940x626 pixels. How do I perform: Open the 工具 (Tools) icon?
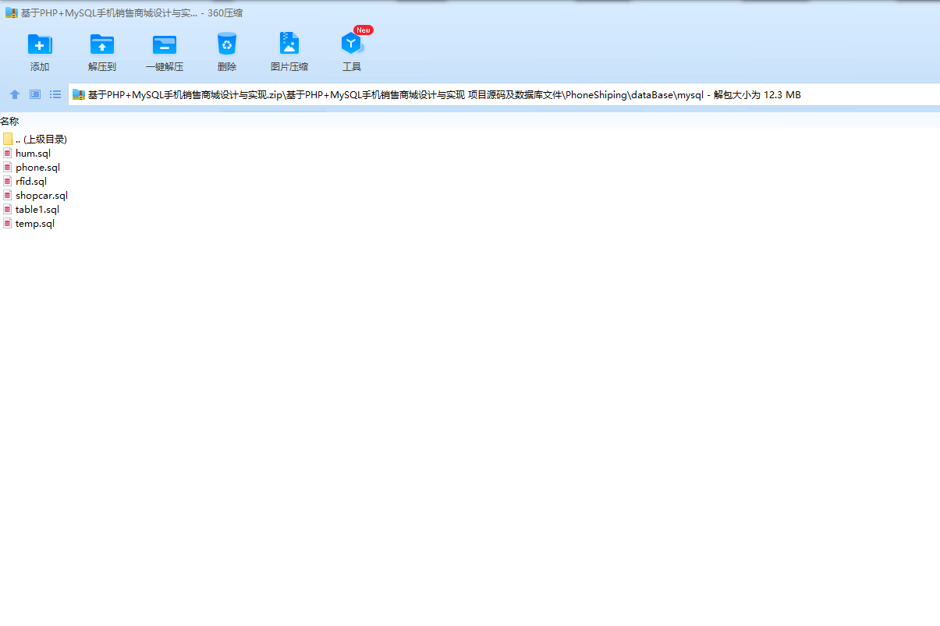[352, 44]
